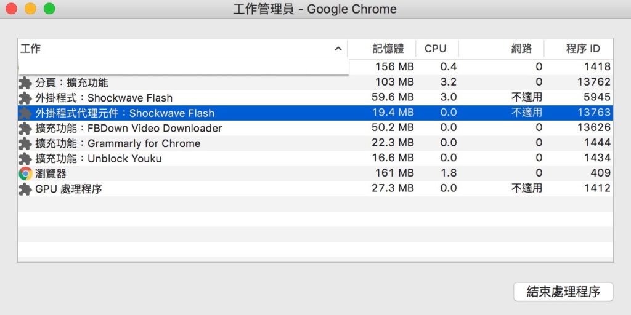This screenshot has width=631, height=315.
Task: Click 不適用 network cell for process 5945
Action: click(527, 97)
